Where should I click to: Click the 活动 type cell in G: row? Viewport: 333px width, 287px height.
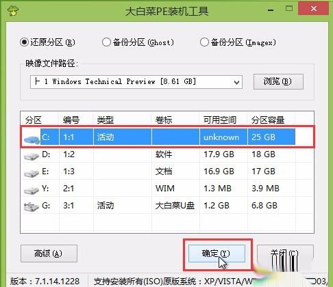click(106, 206)
